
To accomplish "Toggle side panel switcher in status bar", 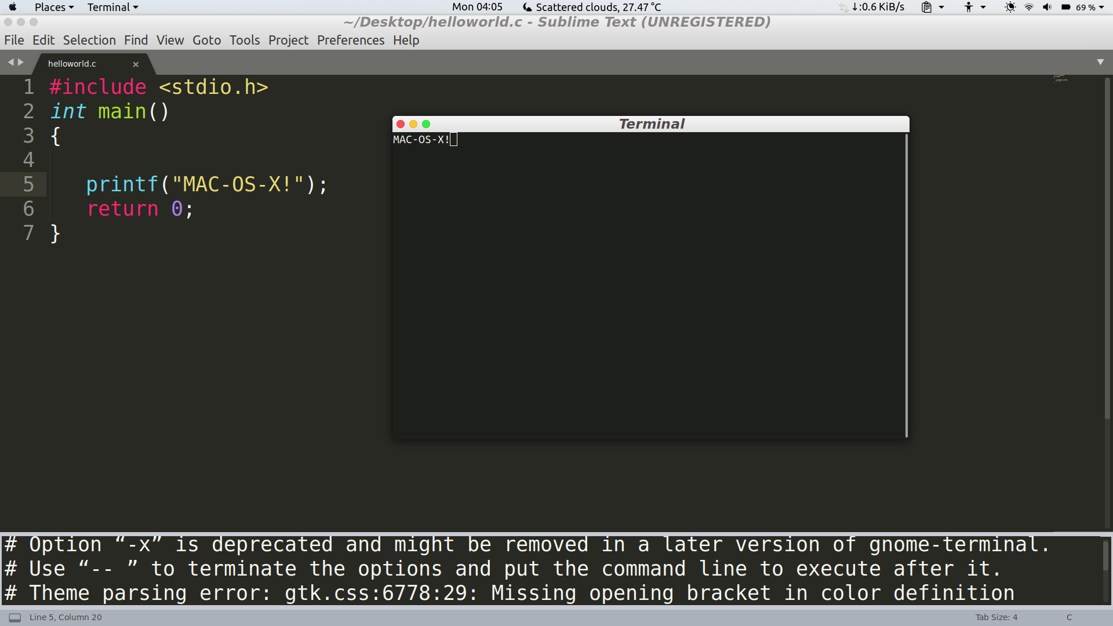I will tap(15, 617).
